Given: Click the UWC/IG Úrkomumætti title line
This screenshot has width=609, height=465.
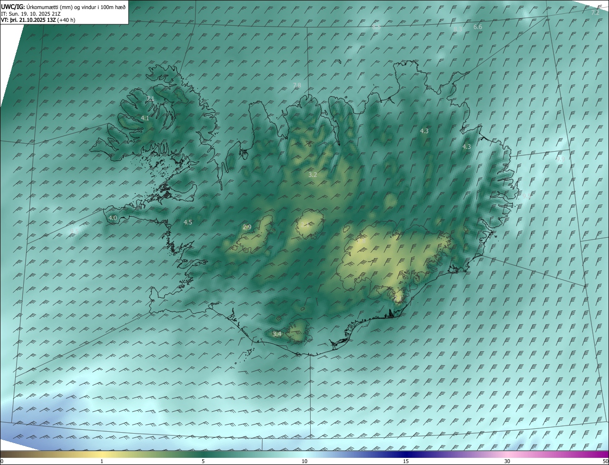Looking at the screenshot, I should click(x=63, y=7).
